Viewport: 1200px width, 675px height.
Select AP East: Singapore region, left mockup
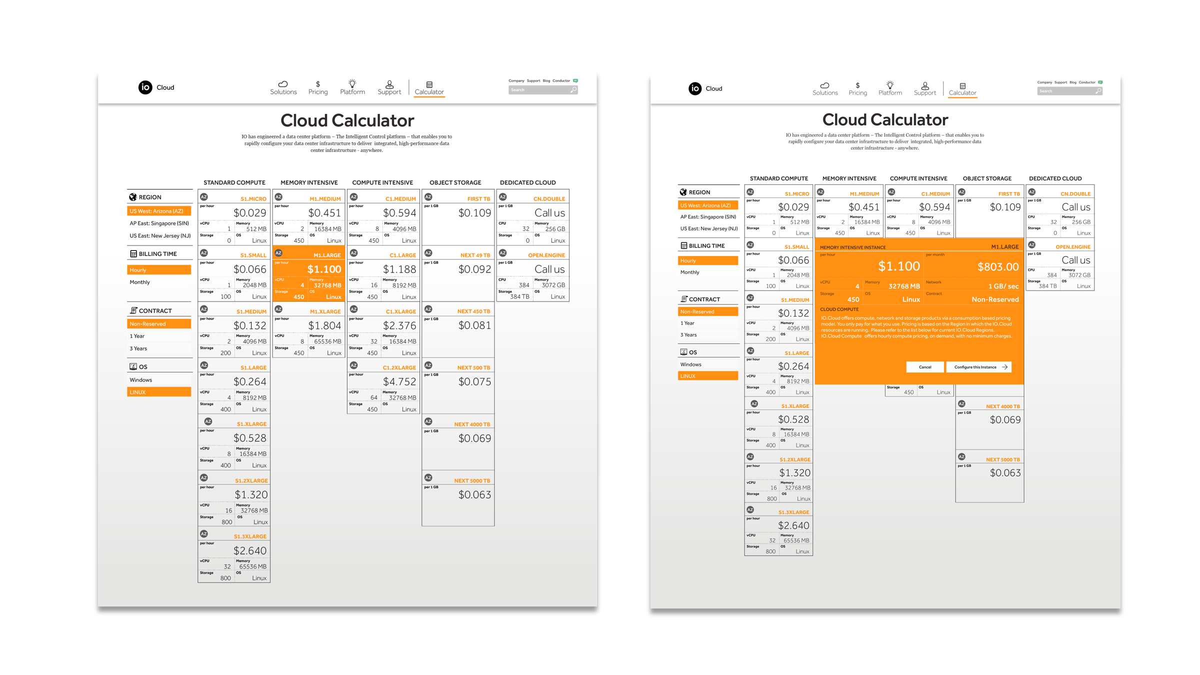click(x=159, y=223)
